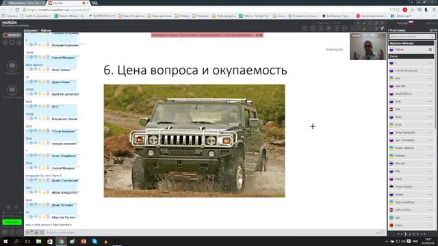This screenshot has width=438, height=246.
Task: Toggle eye icon in Шерстюк Руслан row
Action: click(36, 217)
